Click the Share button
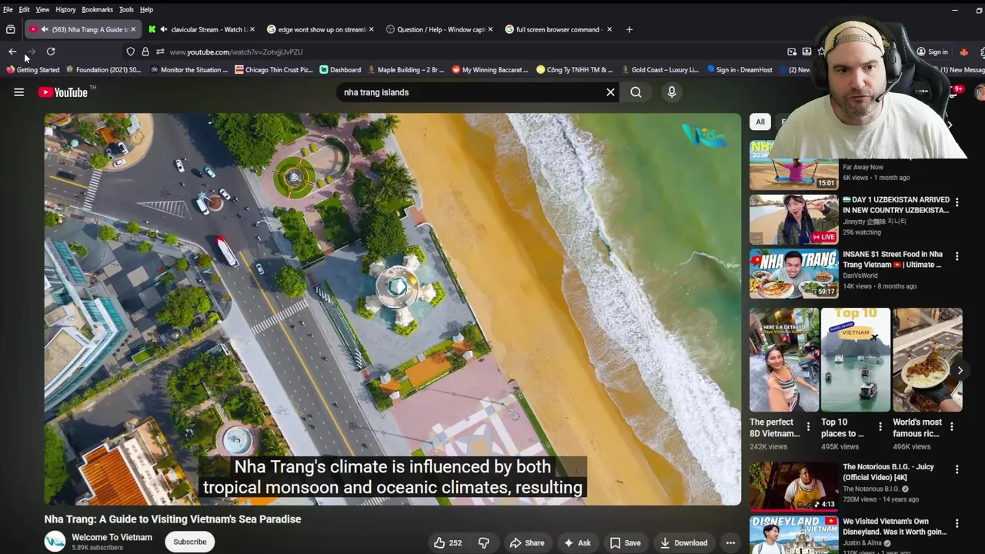985x554 pixels. pyautogui.click(x=527, y=542)
